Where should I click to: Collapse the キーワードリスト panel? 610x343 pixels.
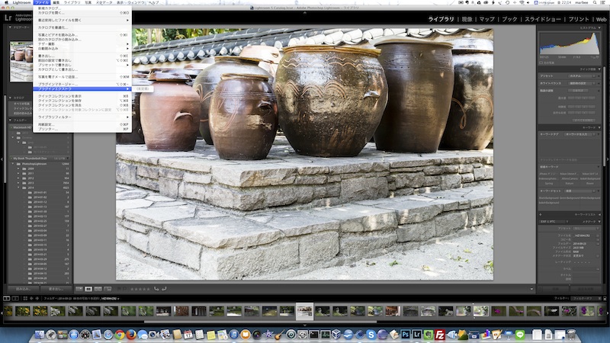coord(599,214)
